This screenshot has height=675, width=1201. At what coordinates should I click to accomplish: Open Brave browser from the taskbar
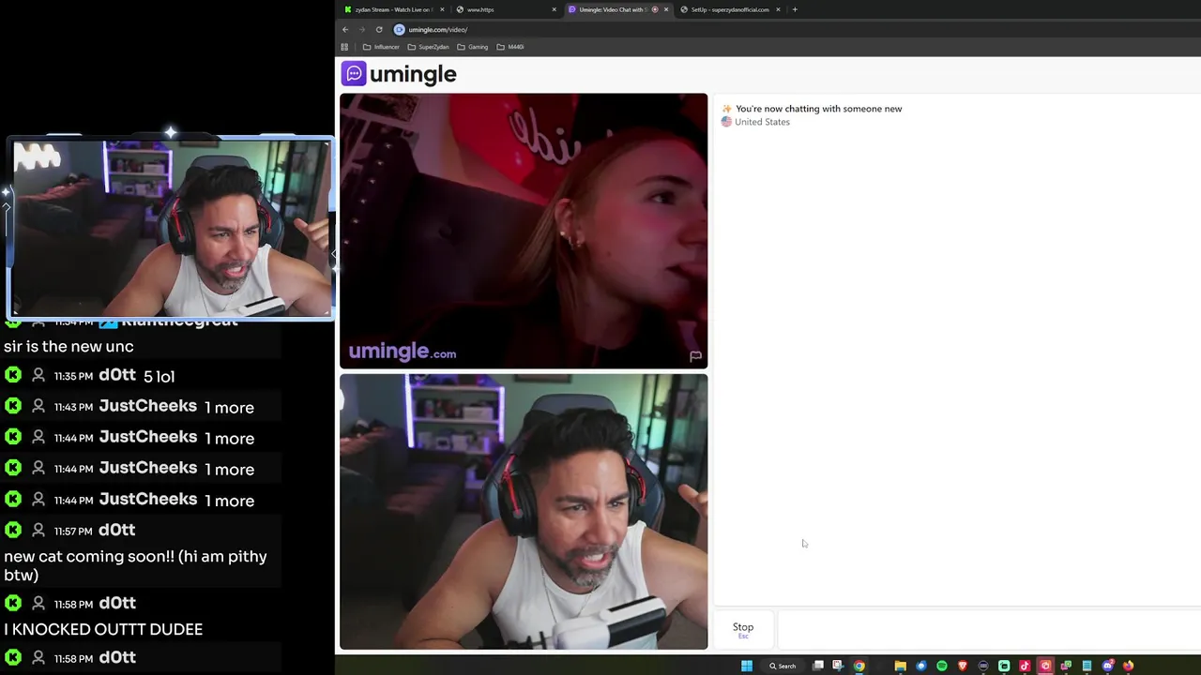963,666
